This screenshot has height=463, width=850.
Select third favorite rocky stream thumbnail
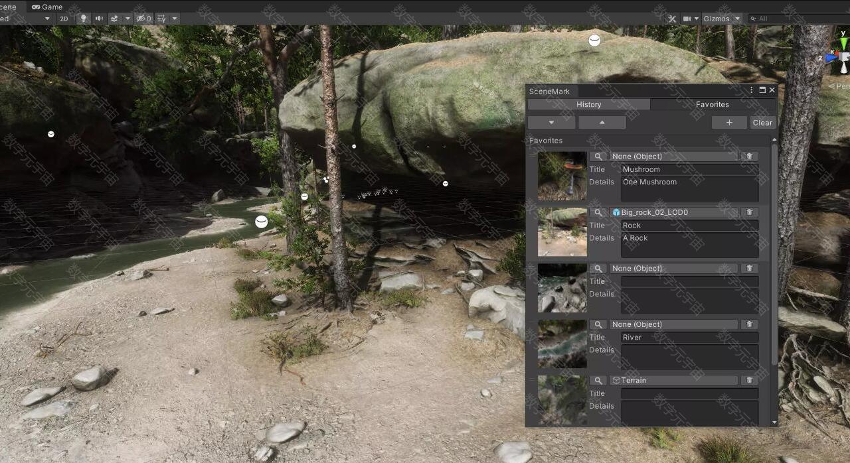(562, 288)
